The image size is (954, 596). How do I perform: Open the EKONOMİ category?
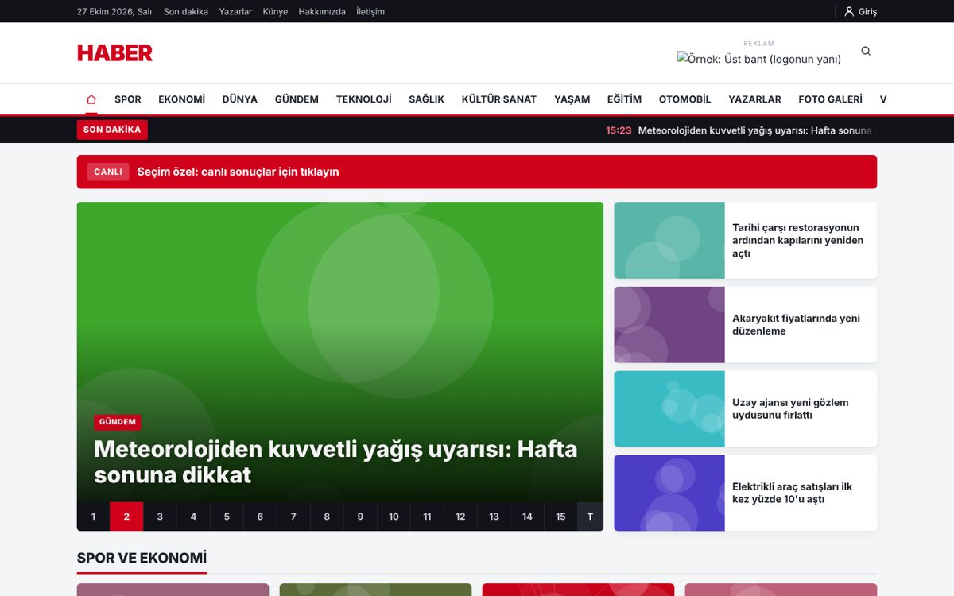click(x=181, y=99)
